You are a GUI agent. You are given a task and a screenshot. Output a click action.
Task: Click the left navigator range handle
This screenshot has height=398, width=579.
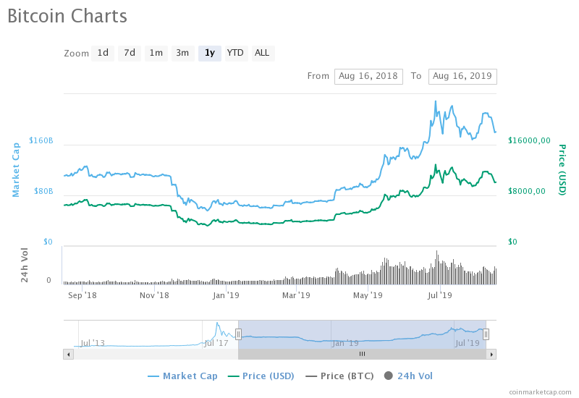tap(239, 334)
